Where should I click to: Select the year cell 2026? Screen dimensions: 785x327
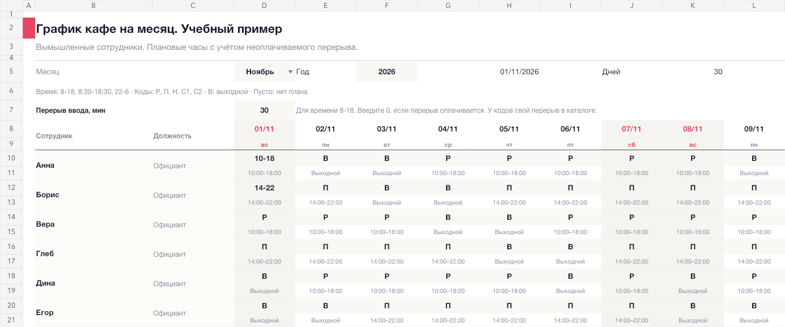point(387,72)
